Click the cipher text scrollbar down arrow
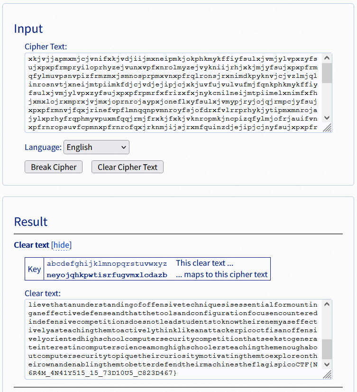This screenshot has width=357, height=392. tap(327, 118)
